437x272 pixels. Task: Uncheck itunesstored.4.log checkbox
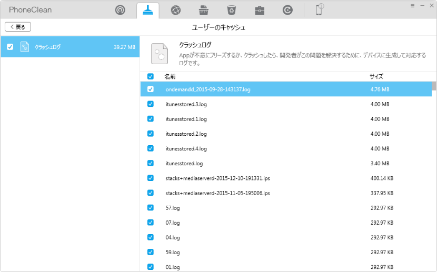pos(151,148)
